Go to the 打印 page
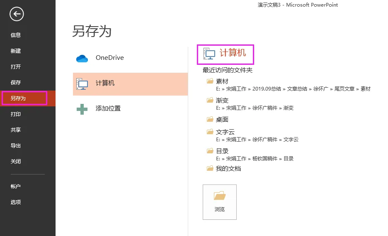The image size is (388, 236). tap(16, 114)
